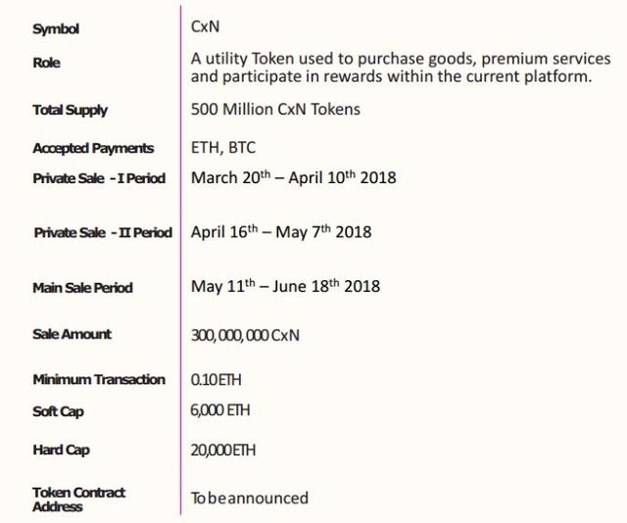
Task: Click the Role label
Action: click(x=46, y=63)
